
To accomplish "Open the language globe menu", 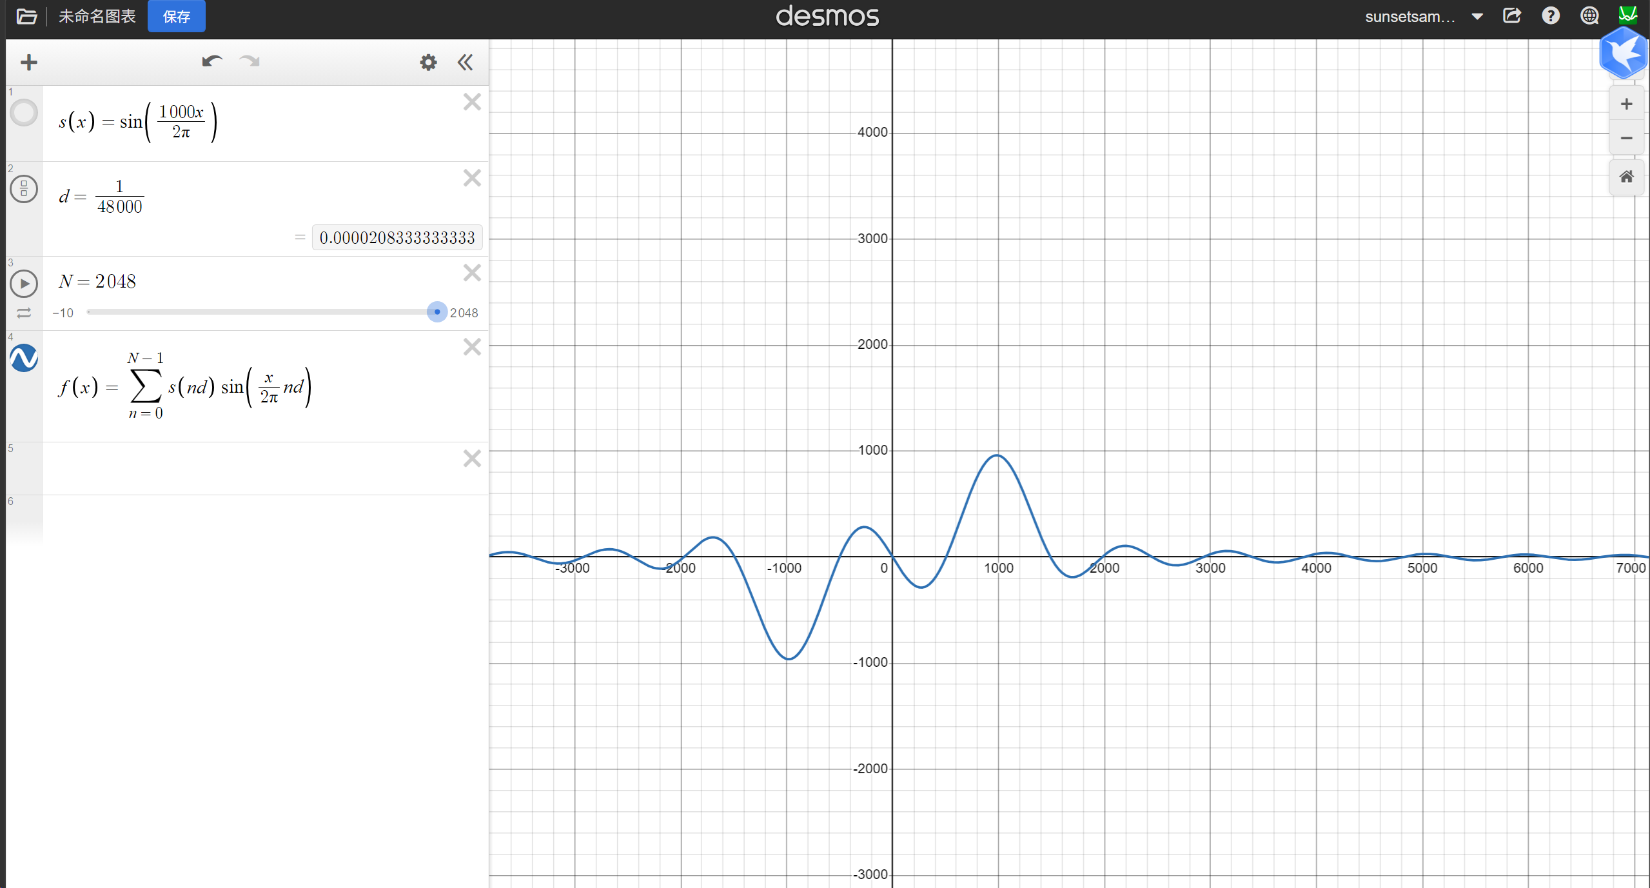I will 1589,15.
